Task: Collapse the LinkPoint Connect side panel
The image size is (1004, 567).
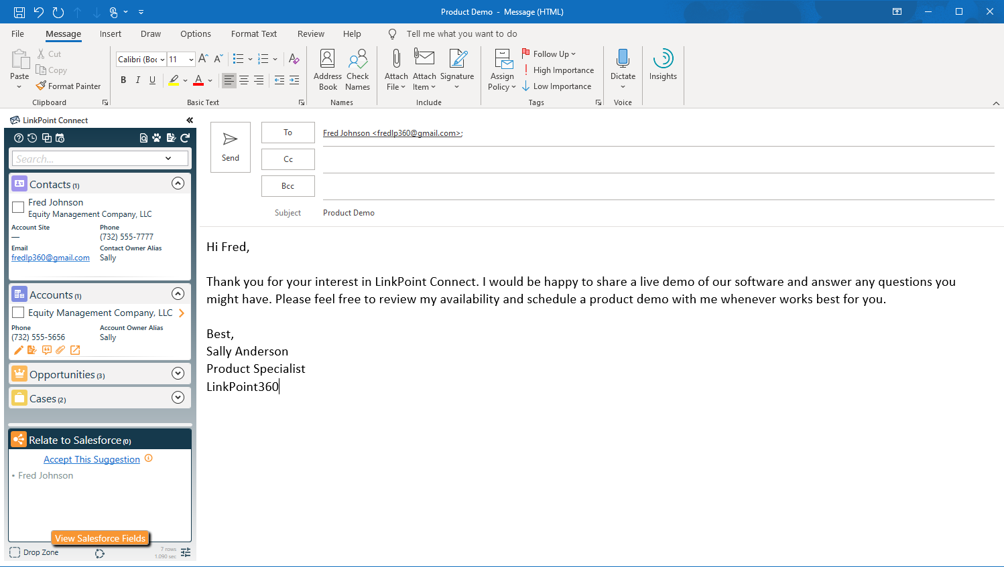Action: [190, 120]
